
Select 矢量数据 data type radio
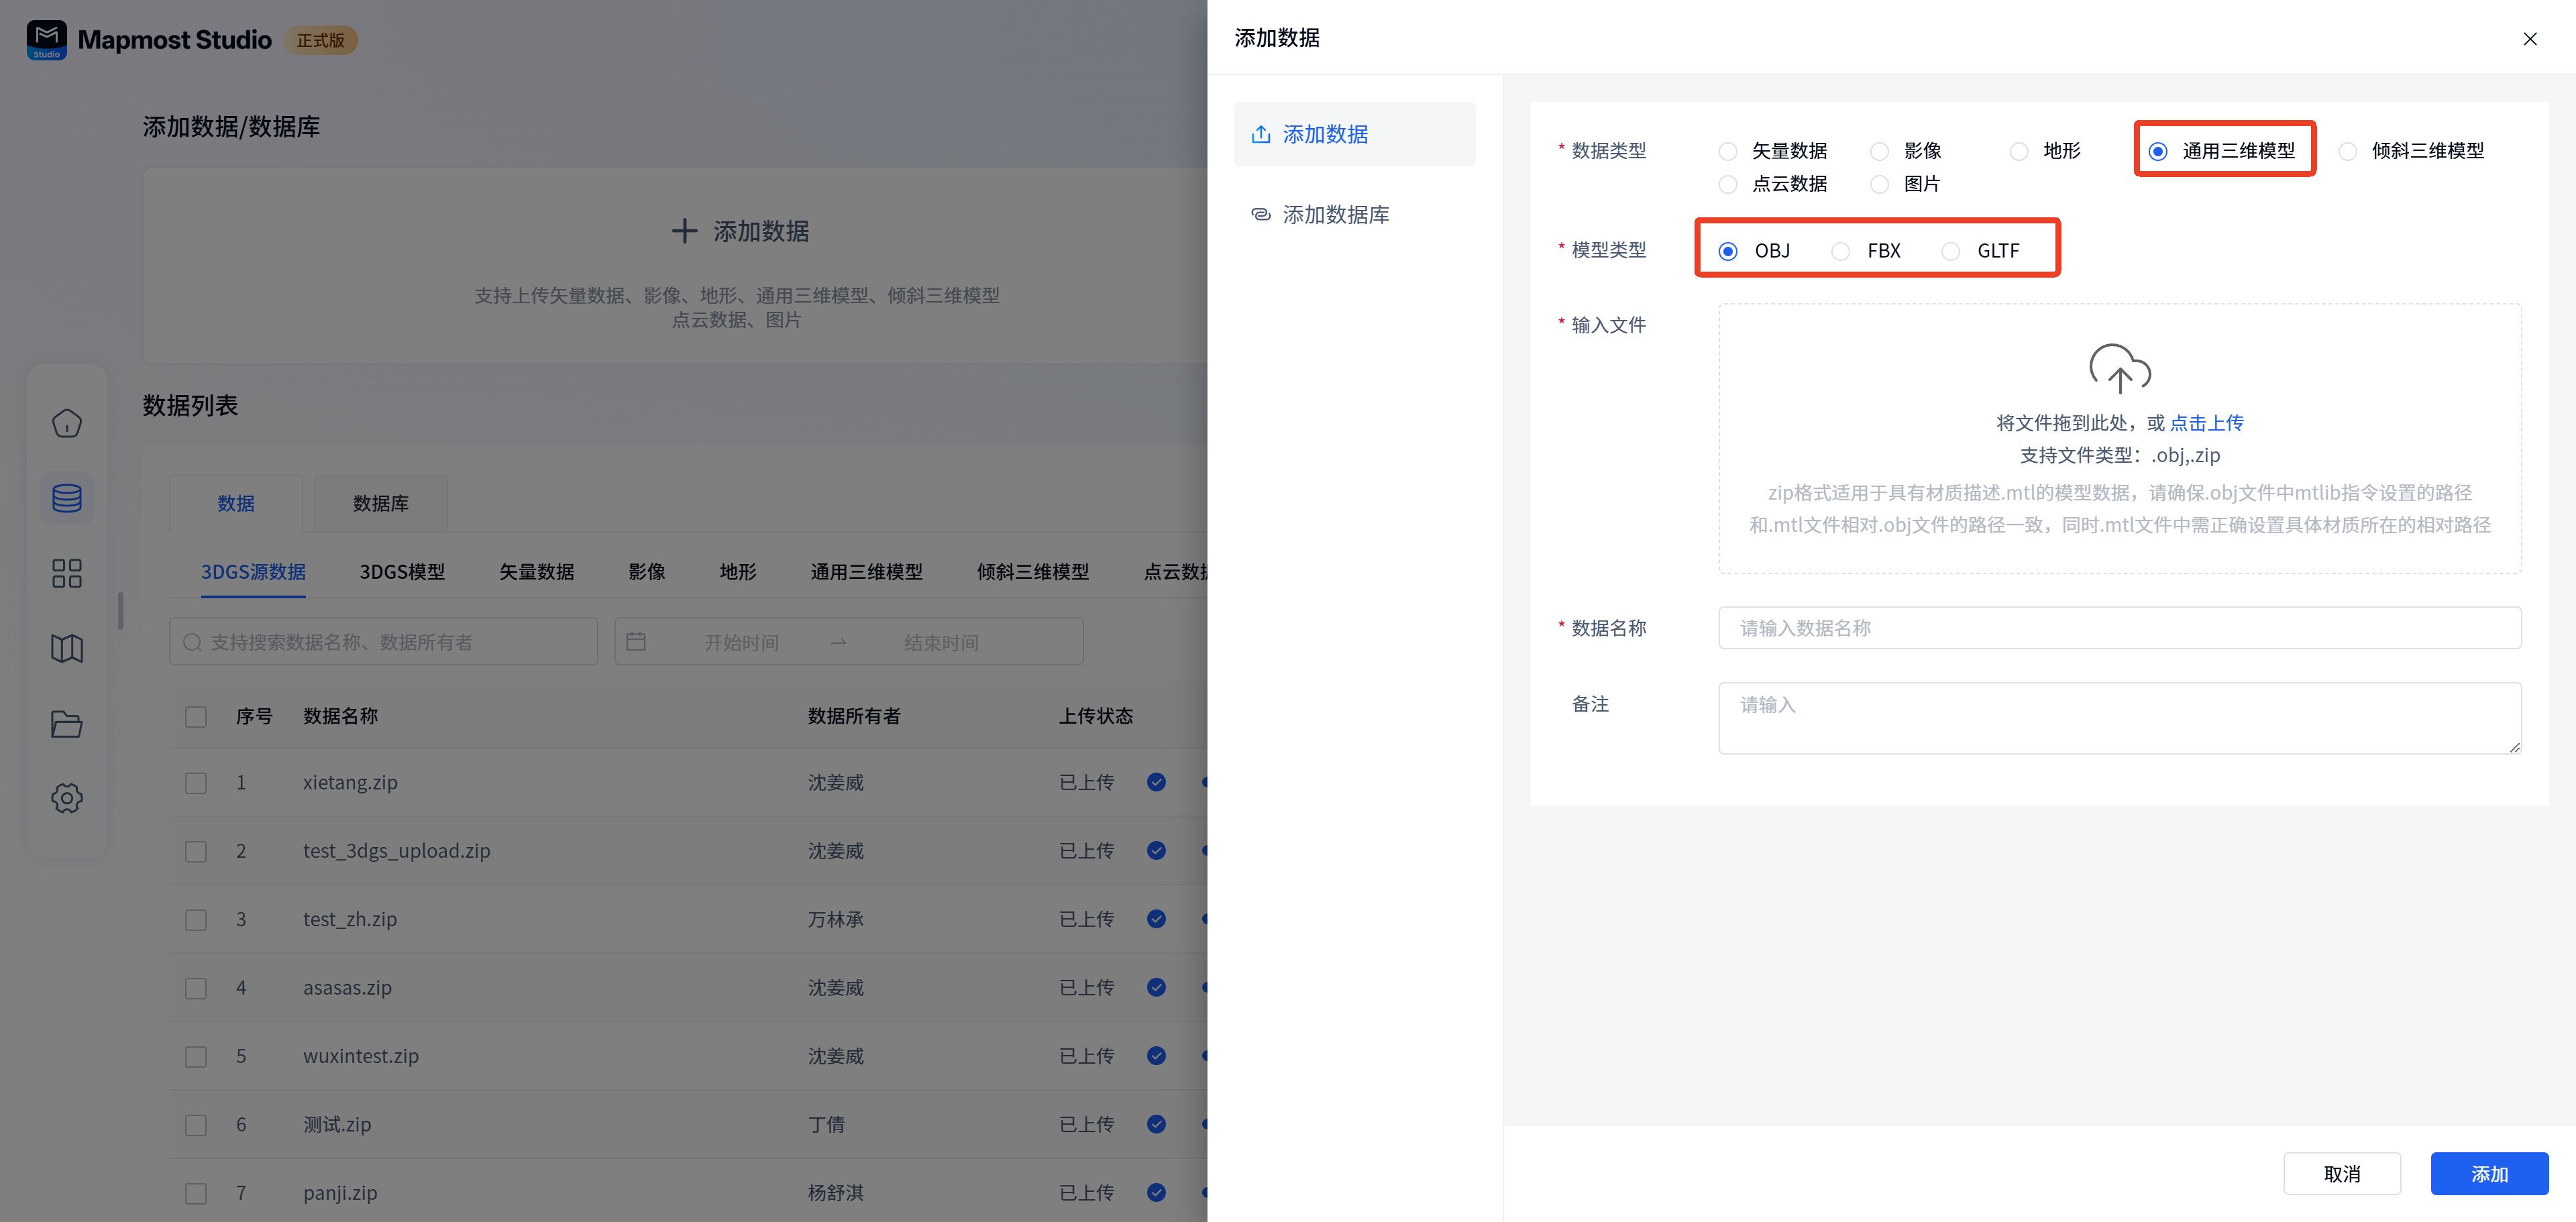click(x=1728, y=151)
